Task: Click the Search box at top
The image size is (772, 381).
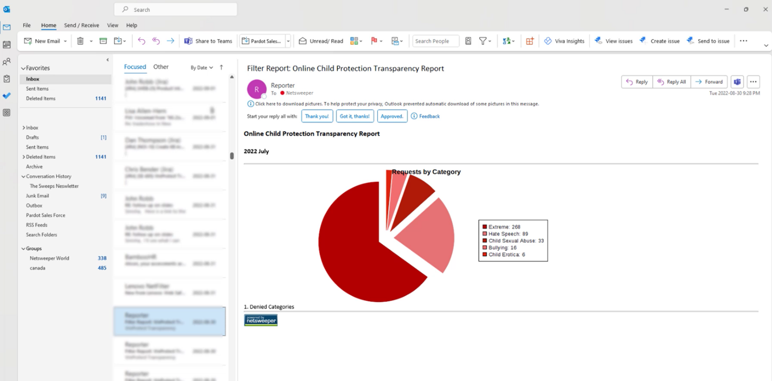Action: (175, 9)
